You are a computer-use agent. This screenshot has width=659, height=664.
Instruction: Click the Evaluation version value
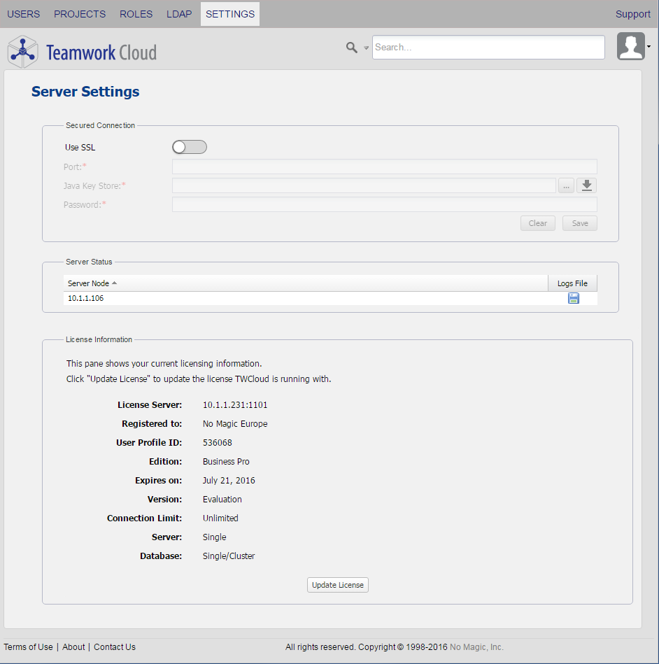[222, 500]
